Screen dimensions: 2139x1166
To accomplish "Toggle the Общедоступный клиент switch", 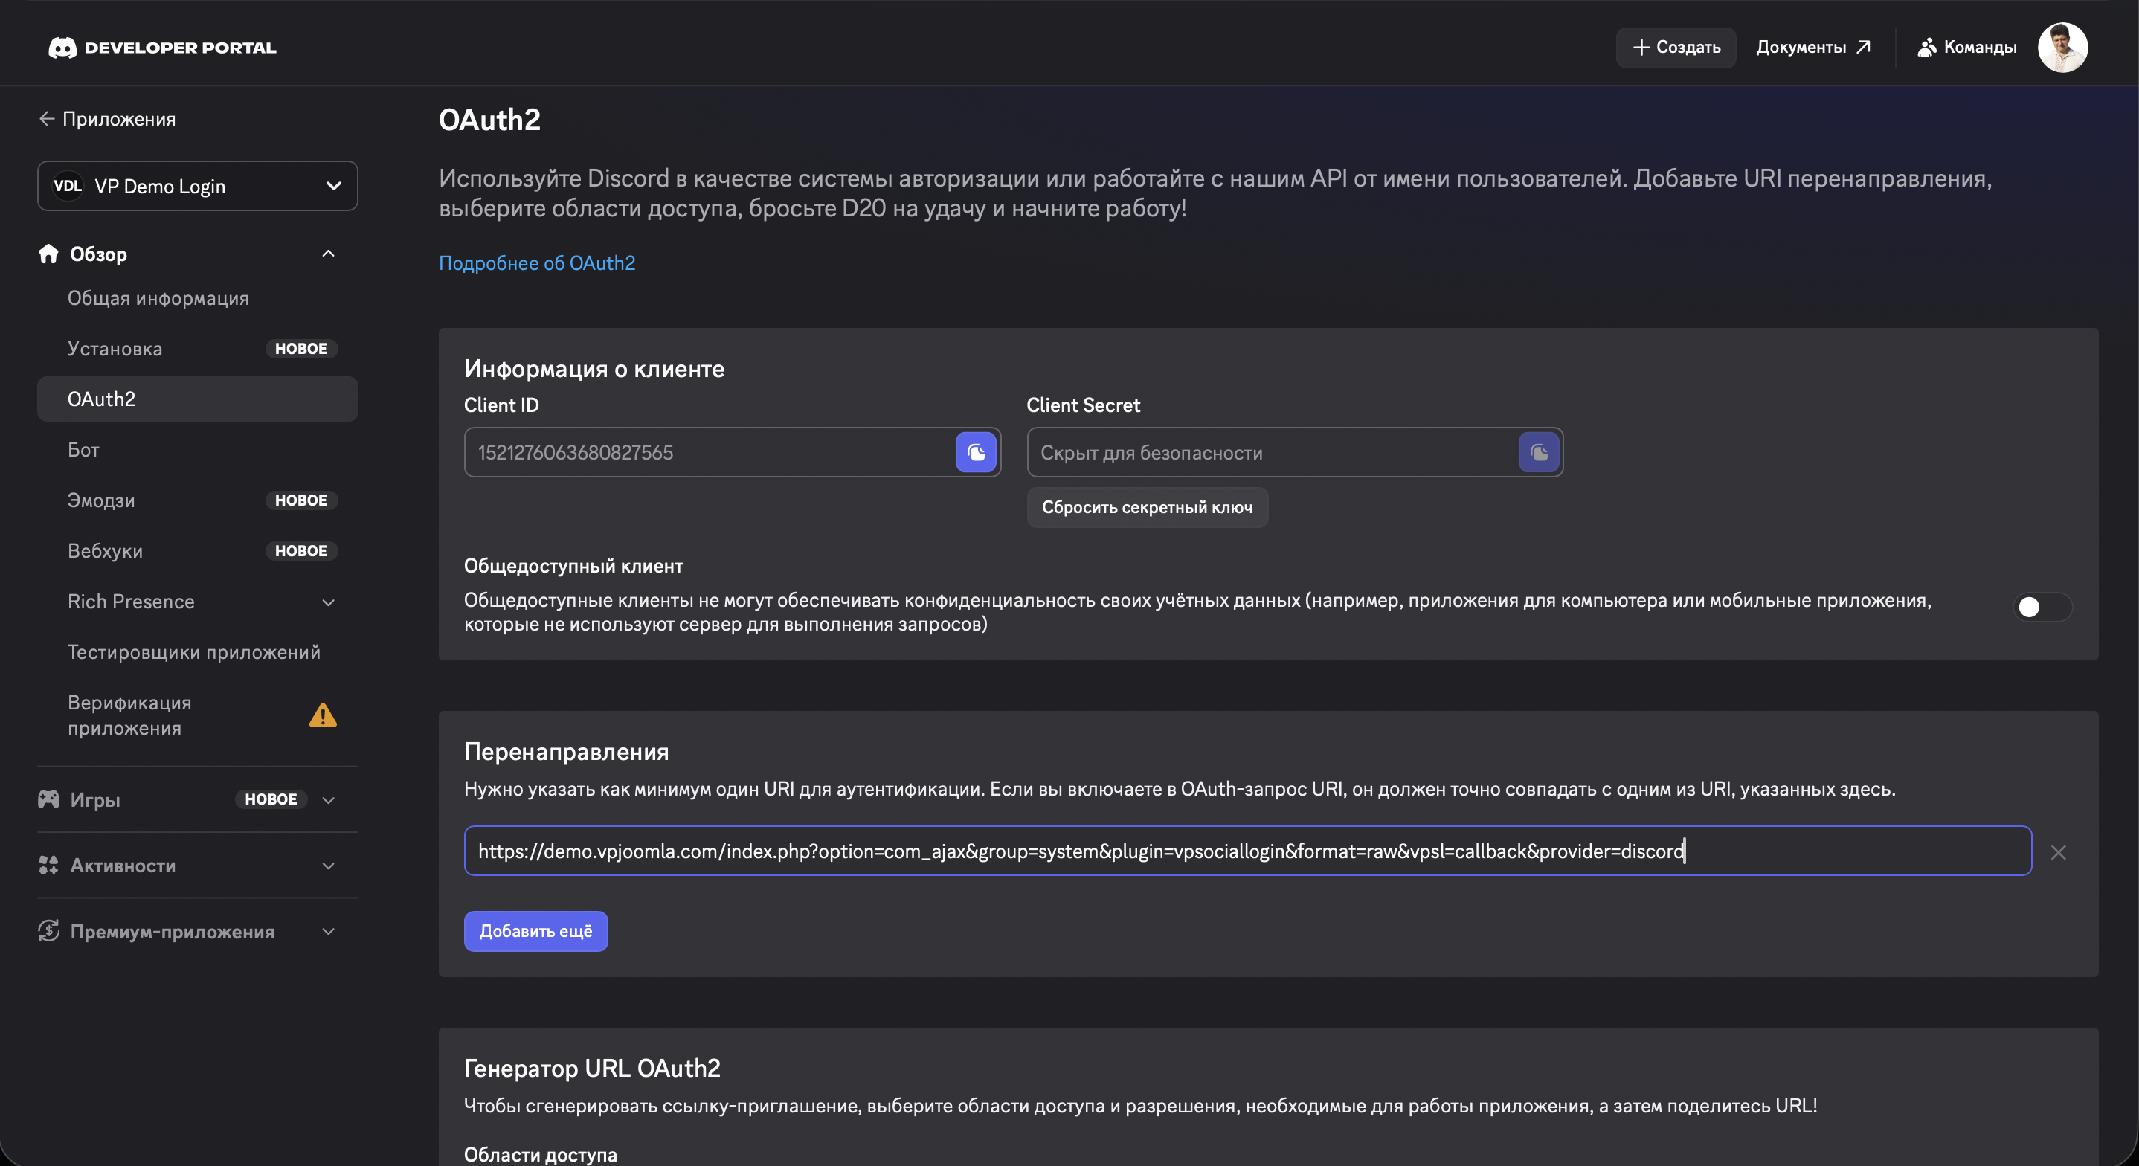I will point(2042,607).
